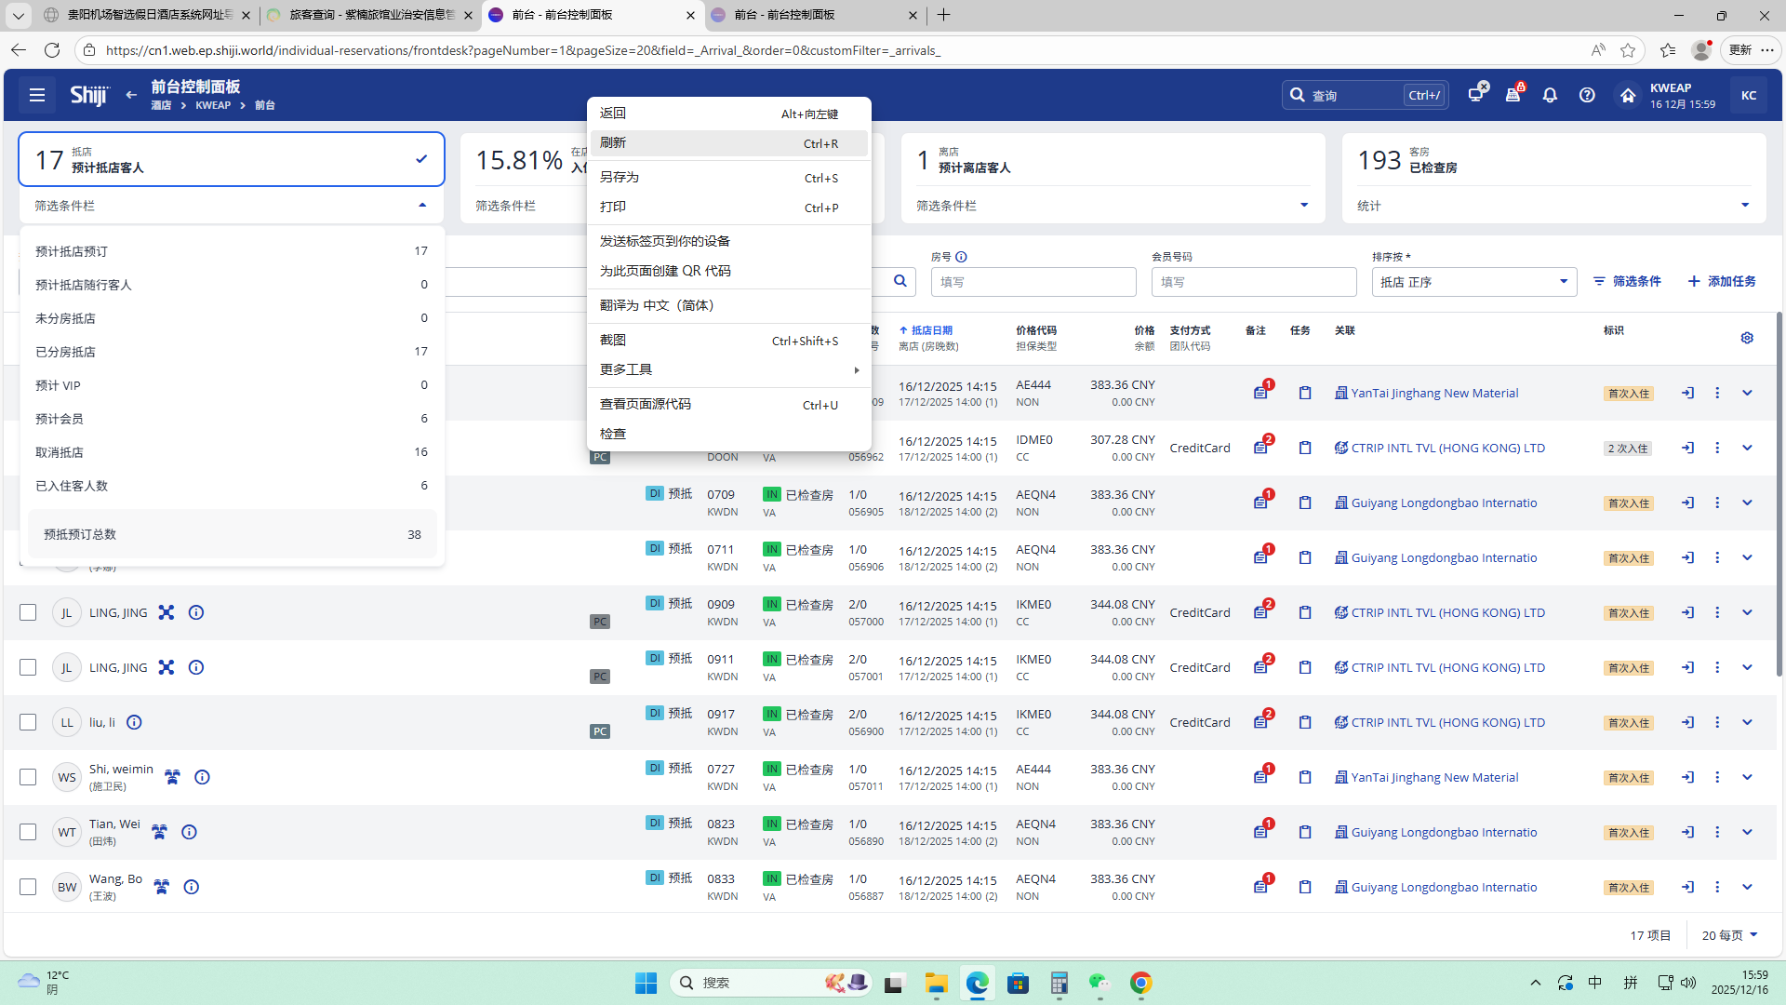Check the Wang, Bo row checkbox
The image size is (1786, 1005).
point(28,887)
